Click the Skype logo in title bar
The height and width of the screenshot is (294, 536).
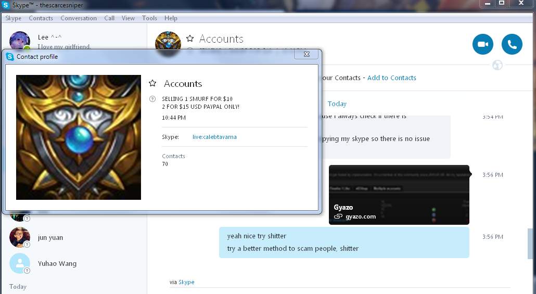coord(6,5)
